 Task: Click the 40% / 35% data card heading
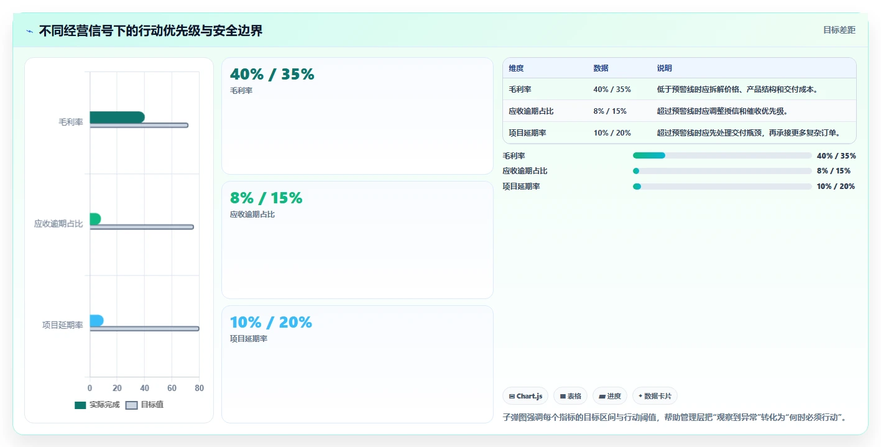pos(272,74)
